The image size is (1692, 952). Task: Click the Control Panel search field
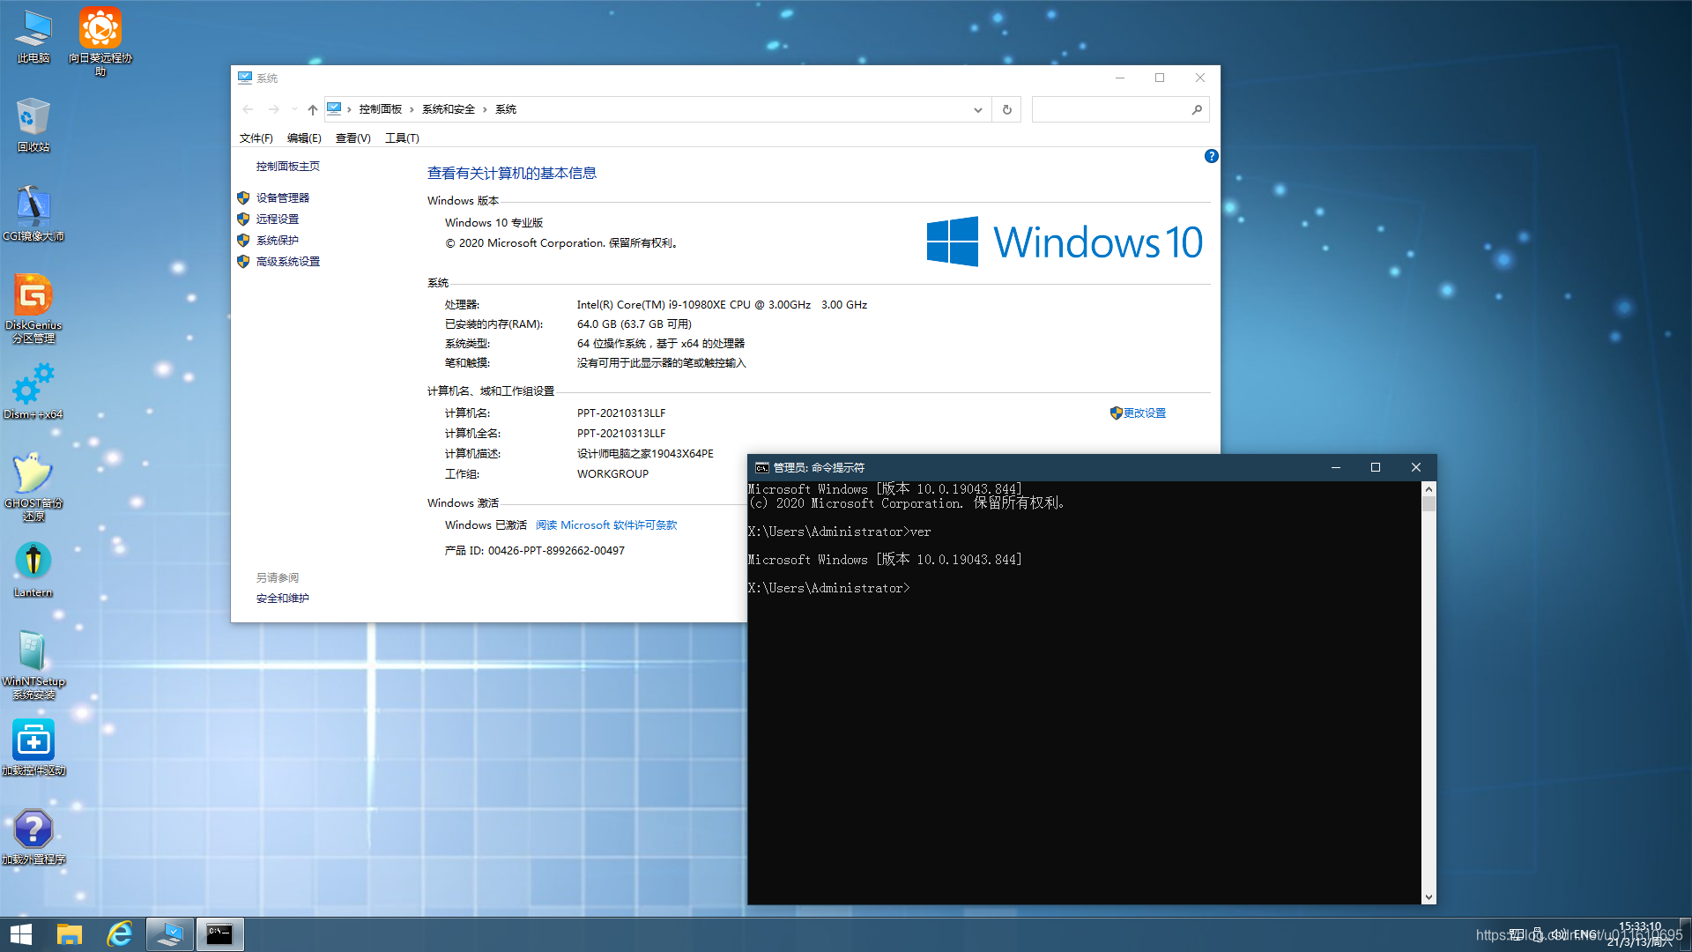tap(1110, 110)
